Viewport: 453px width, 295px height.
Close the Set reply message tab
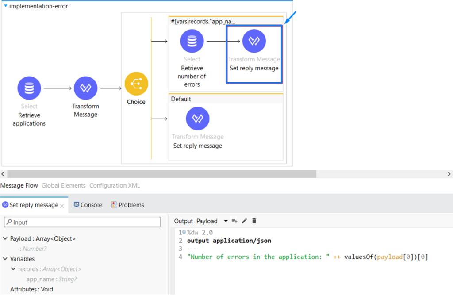point(62,206)
